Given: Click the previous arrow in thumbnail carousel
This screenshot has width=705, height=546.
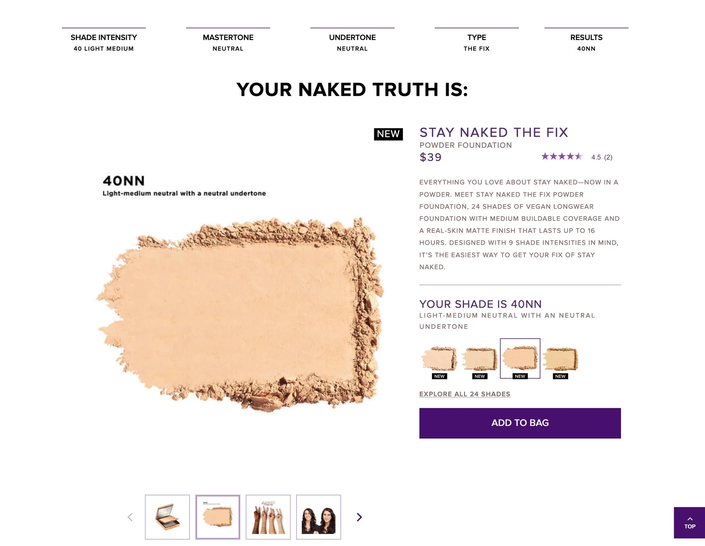Looking at the screenshot, I should (130, 517).
